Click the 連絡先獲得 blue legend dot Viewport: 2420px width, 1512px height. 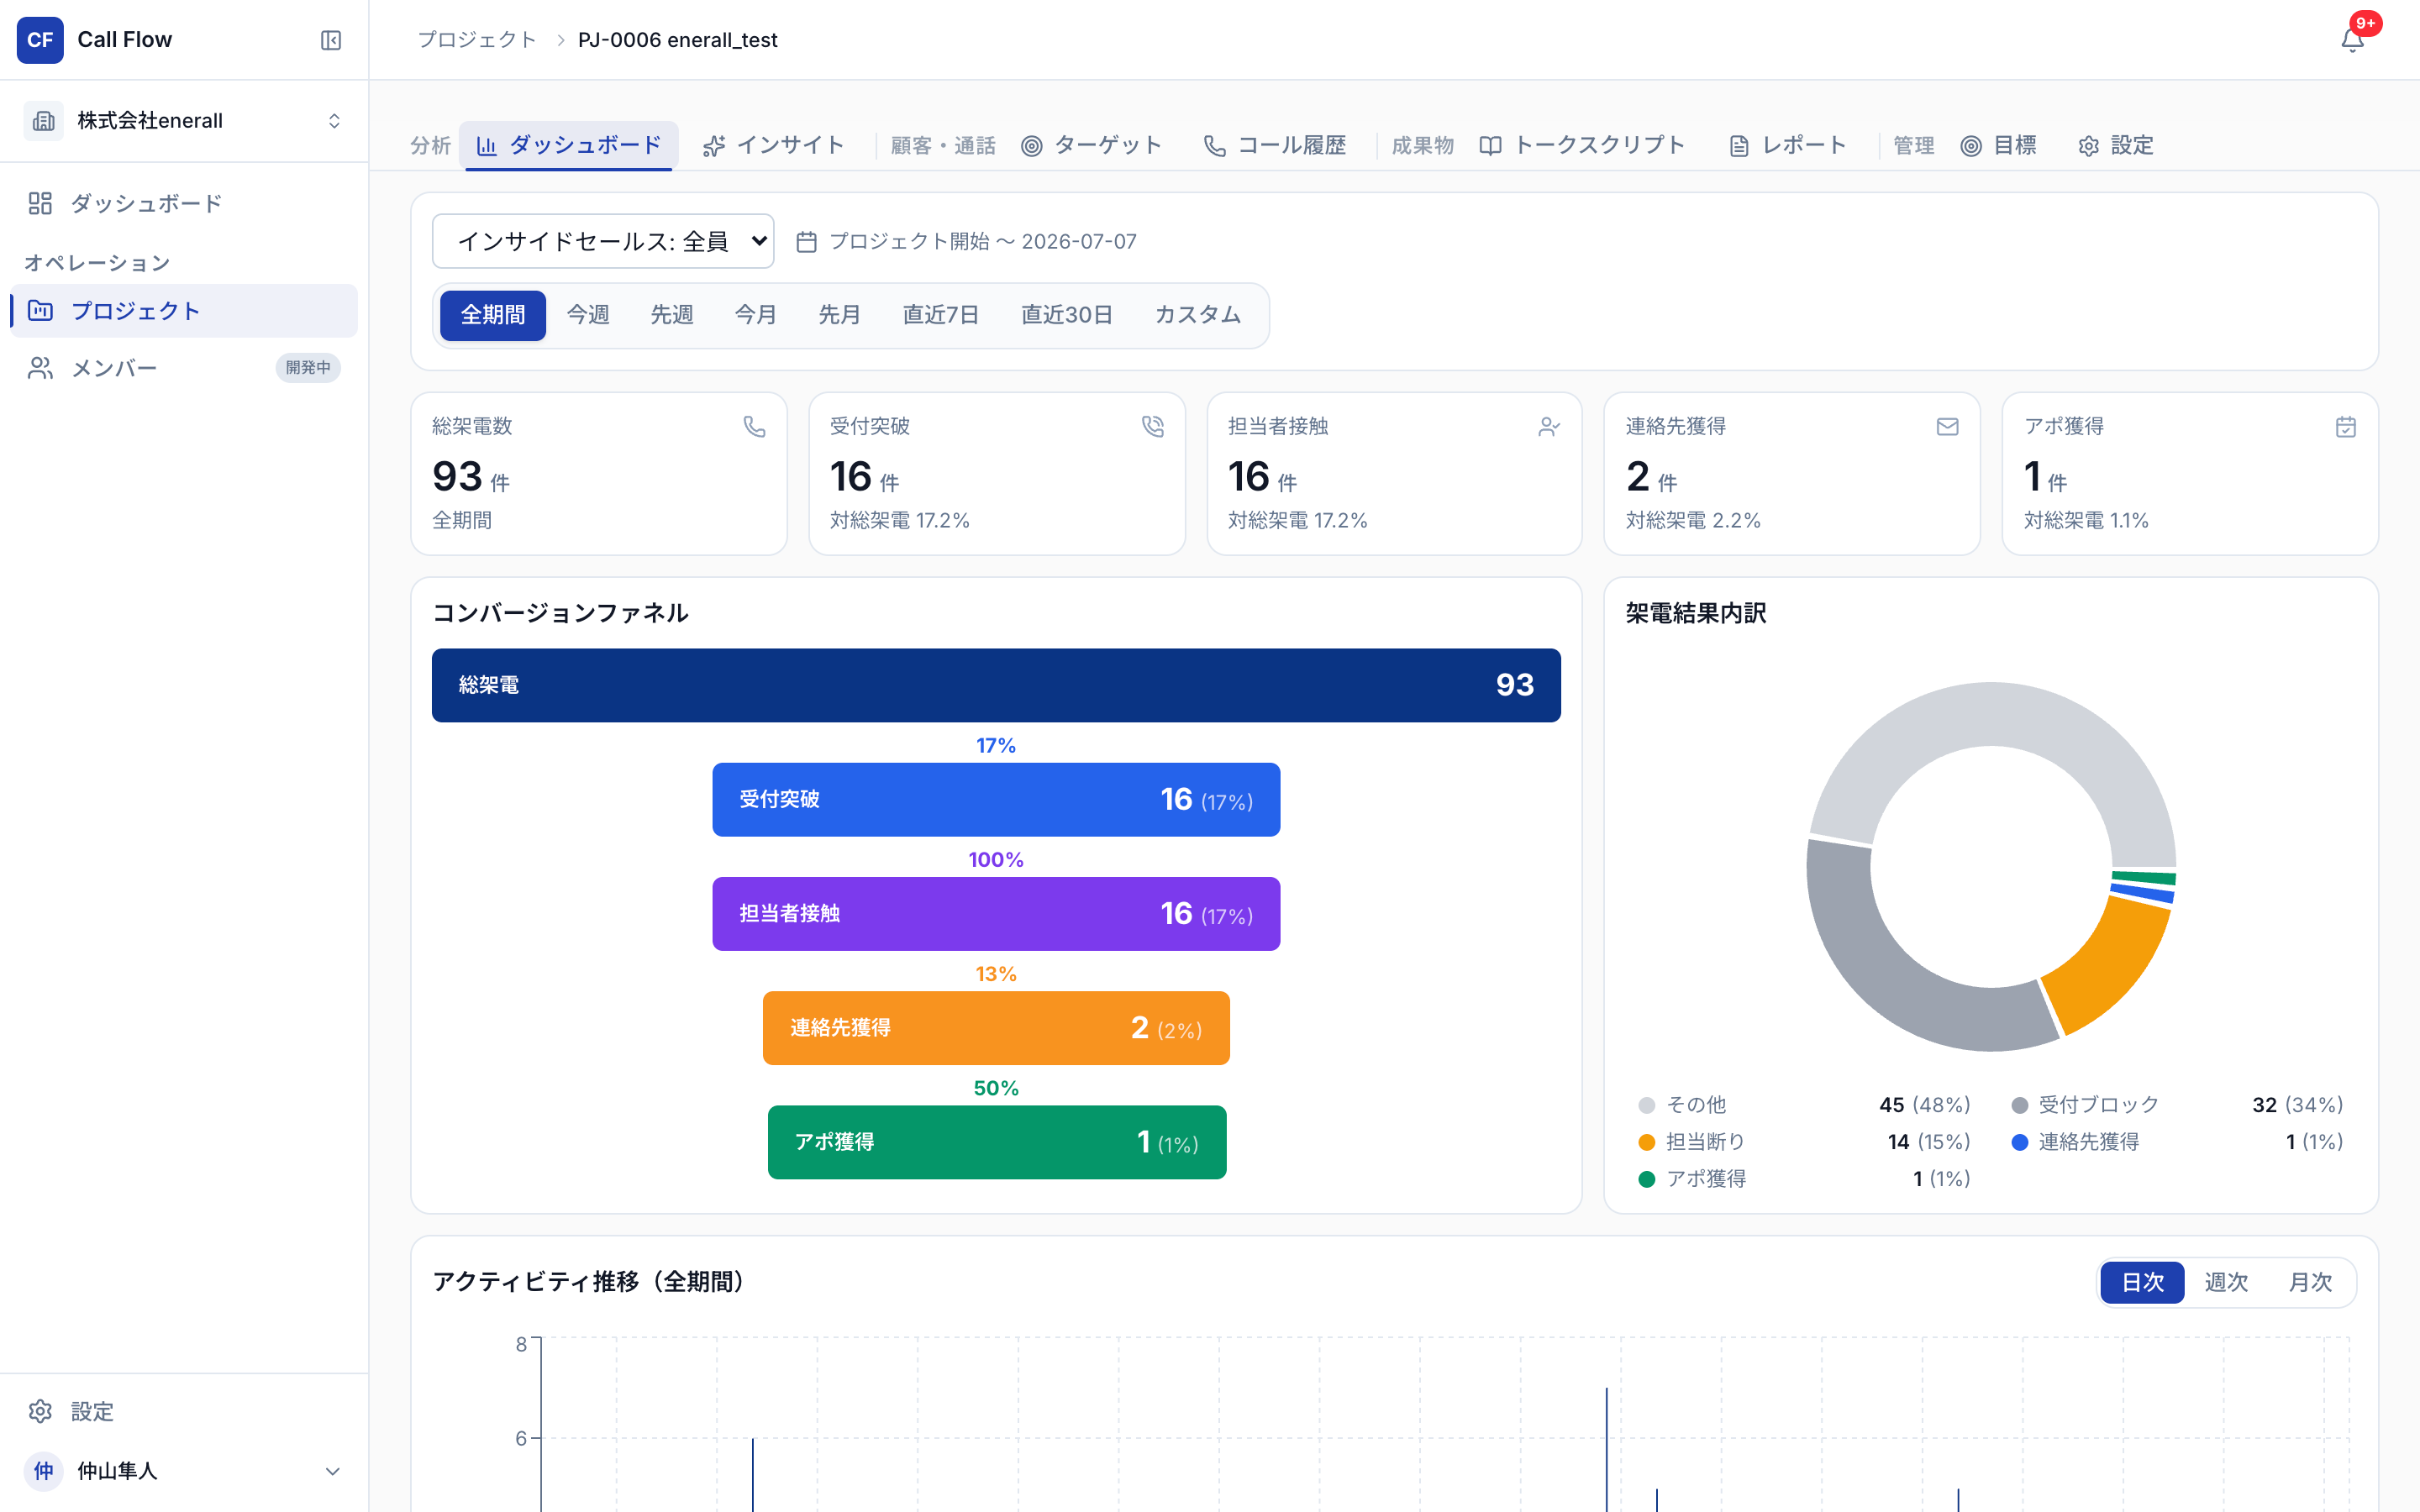tap(2019, 1142)
